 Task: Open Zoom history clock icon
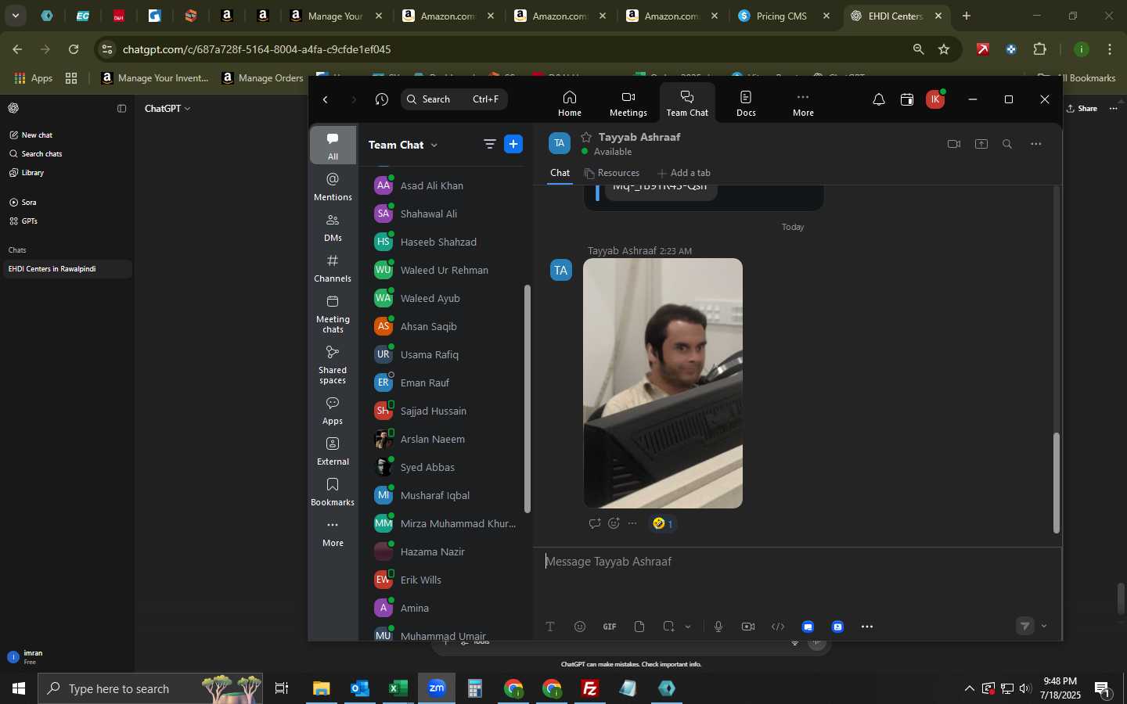click(x=382, y=99)
